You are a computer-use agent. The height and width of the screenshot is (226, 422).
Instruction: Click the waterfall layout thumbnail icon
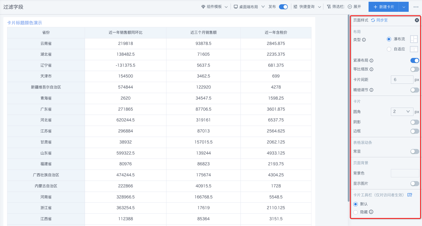pos(414,39)
